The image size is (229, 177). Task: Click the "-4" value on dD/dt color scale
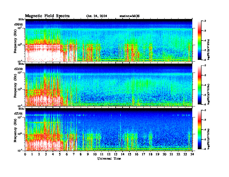[x=205, y=85]
